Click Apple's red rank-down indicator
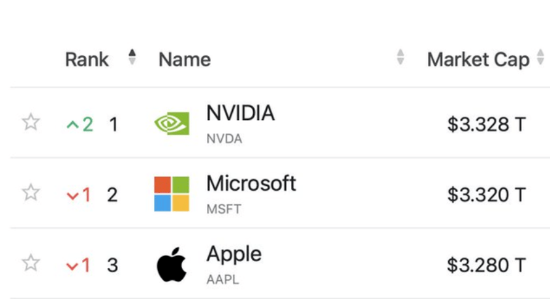The height and width of the screenshot is (301, 550). (78, 265)
